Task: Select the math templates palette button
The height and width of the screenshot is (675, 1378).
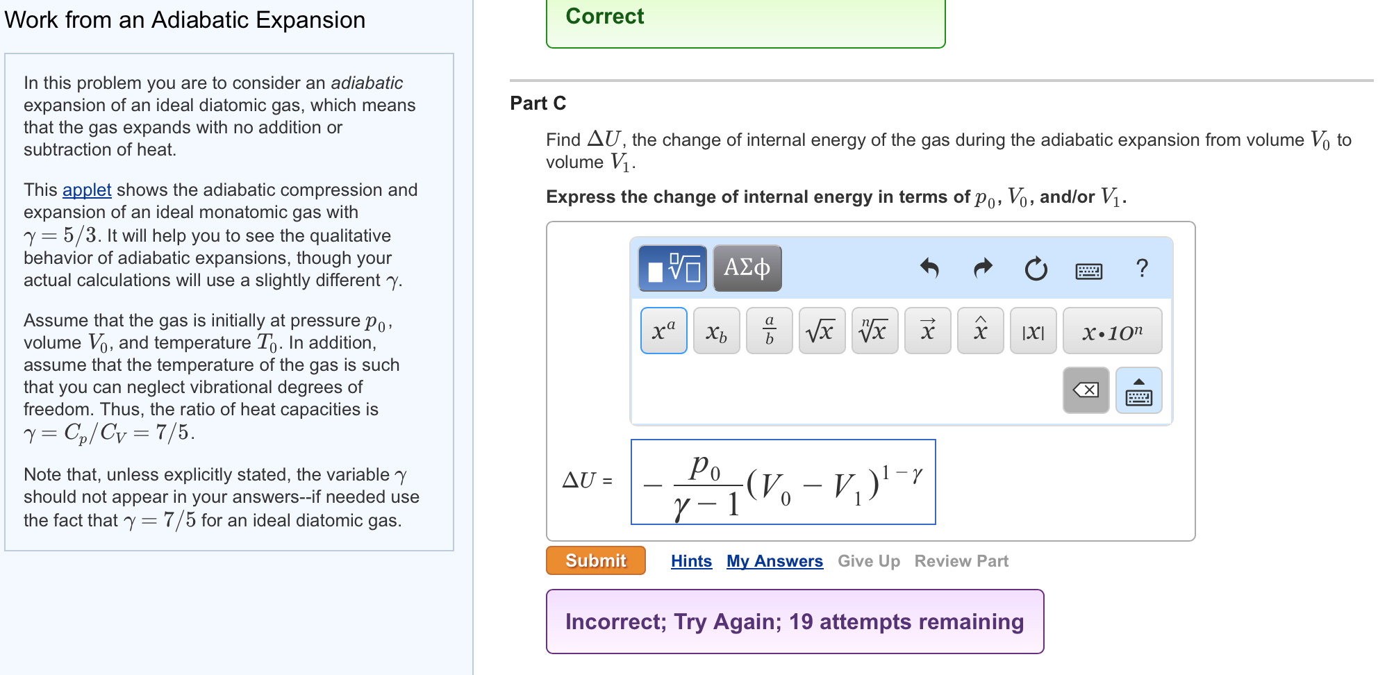Action: [x=672, y=268]
